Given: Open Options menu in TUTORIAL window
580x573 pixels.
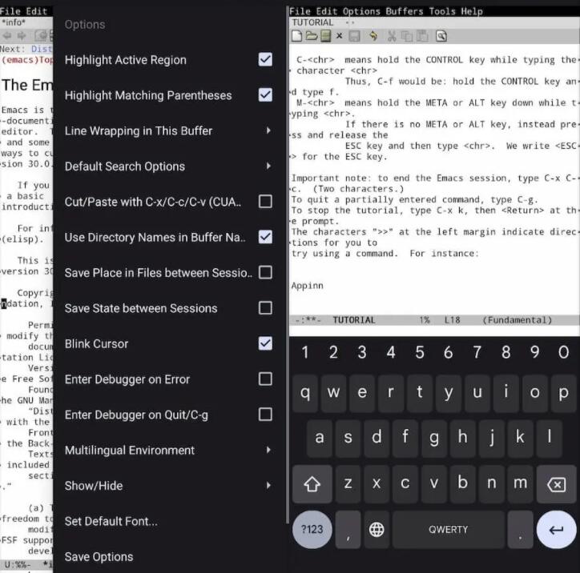Looking at the screenshot, I should pos(361,11).
